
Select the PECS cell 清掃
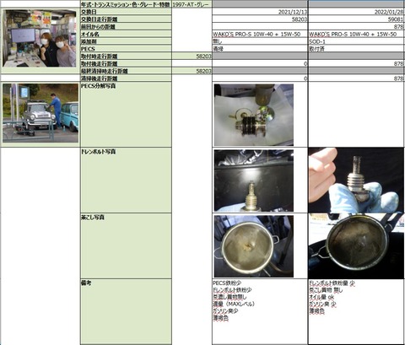pos(260,49)
